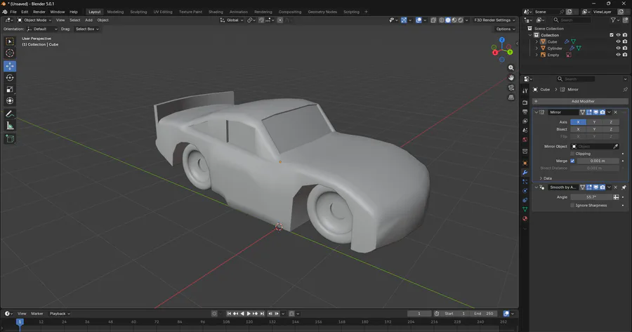Image resolution: width=632 pixels, height=332 pixels.
Task: Expand the Cube item in the outliner
Action: 536,41
